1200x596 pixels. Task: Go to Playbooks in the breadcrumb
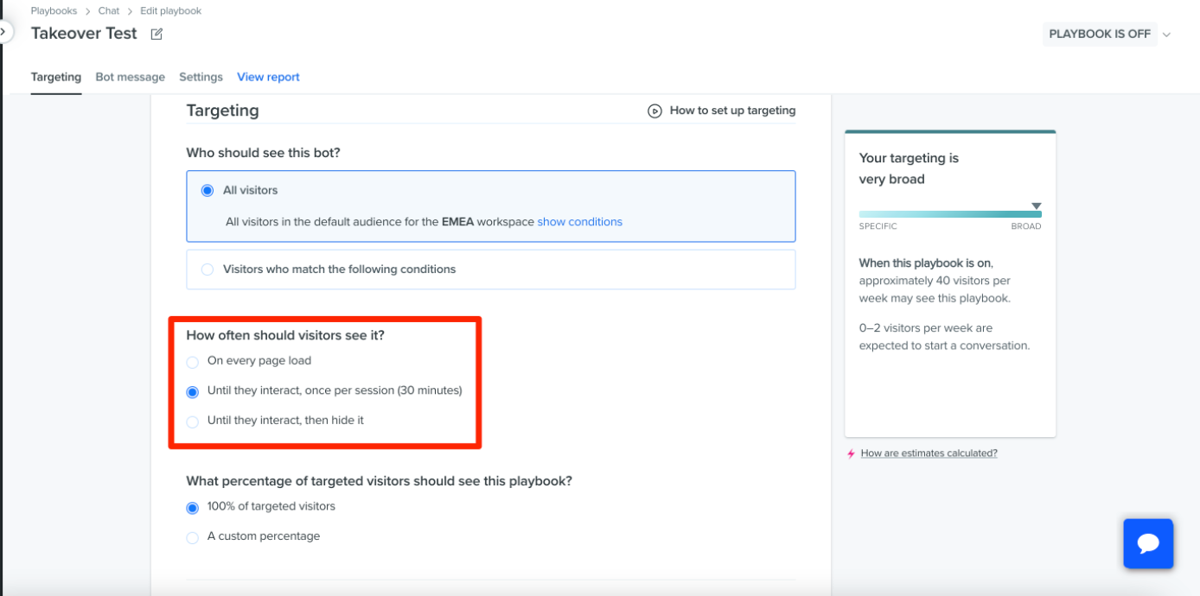tap(54, 11)
